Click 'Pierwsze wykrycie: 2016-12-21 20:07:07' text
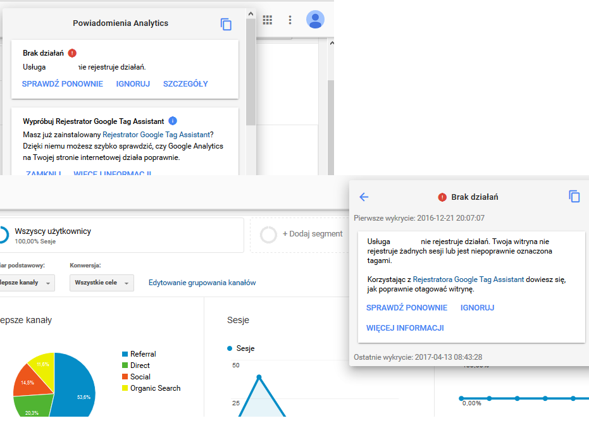589x423 pixels. point(419,218)
